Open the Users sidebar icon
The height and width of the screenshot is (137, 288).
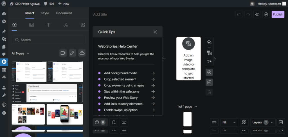[x=4, y=87]
